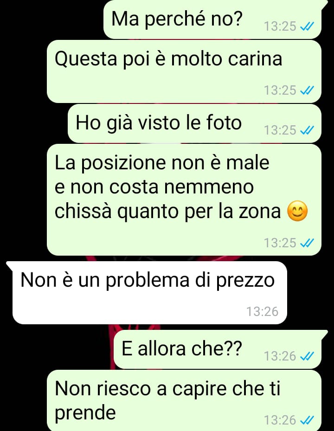
Task: Tap the received "Non è un problema di prezzo" message
Action: 147,293
